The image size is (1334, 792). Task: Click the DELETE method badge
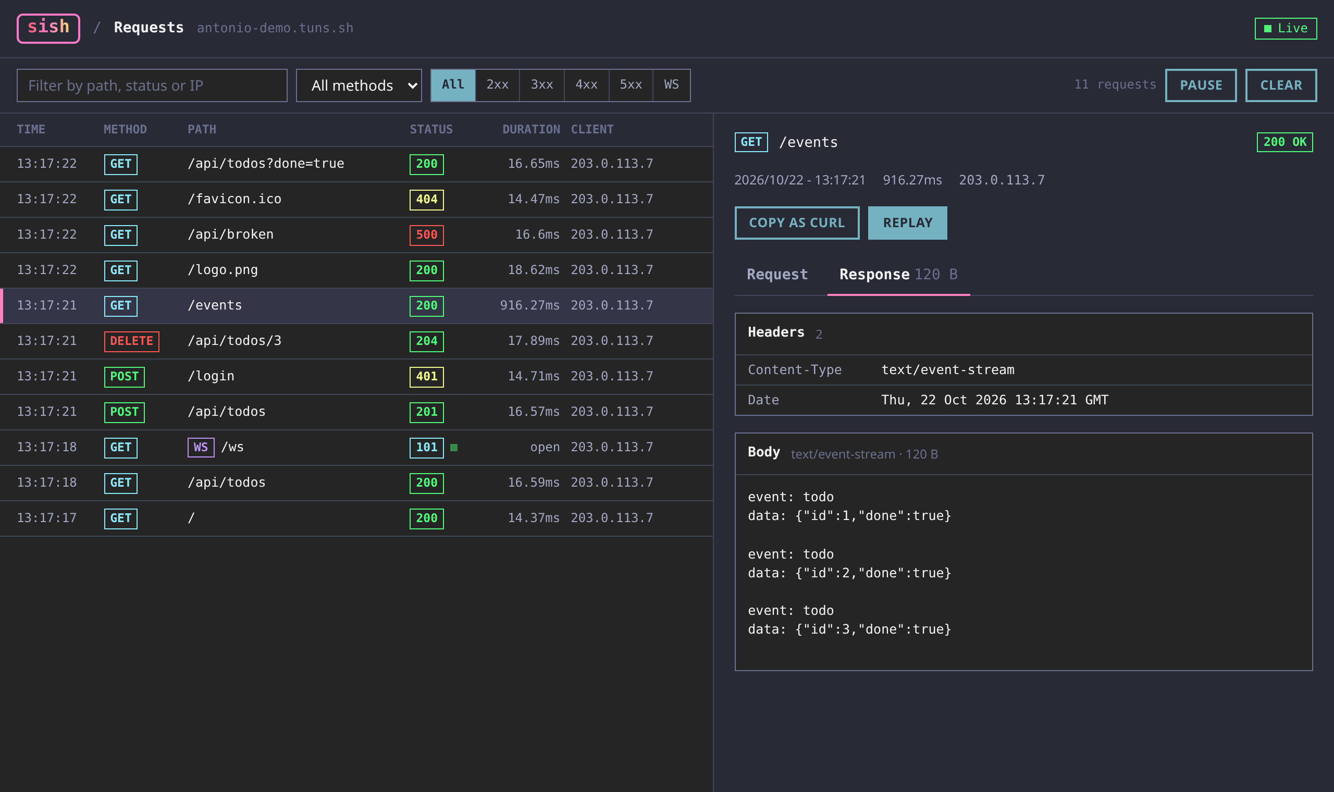pos(132,341)
